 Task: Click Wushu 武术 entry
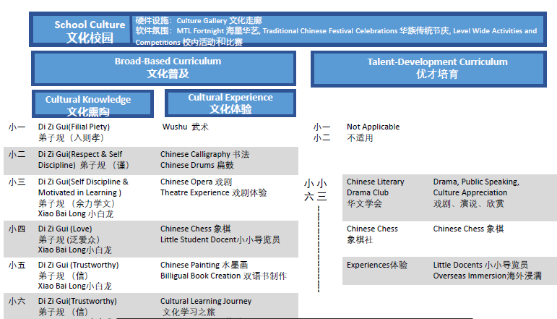click(x=186, y=127)
